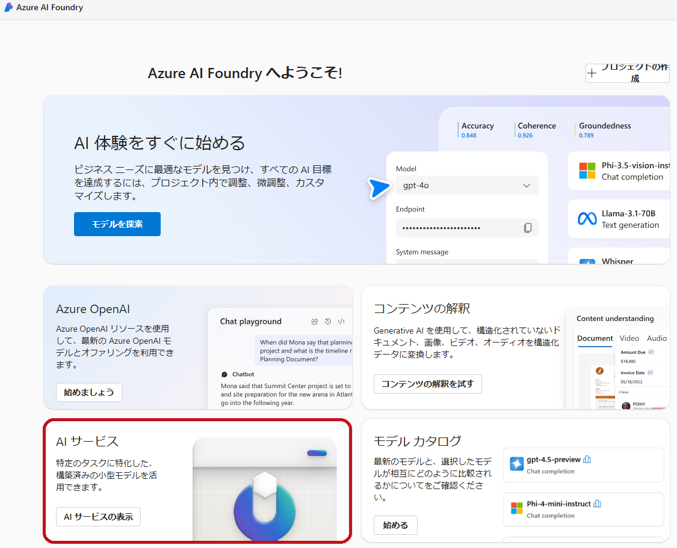This screenshot has height=548, width=677.
Task: Click the コンテンツの解釈を試す button
Action: (427, 384)
